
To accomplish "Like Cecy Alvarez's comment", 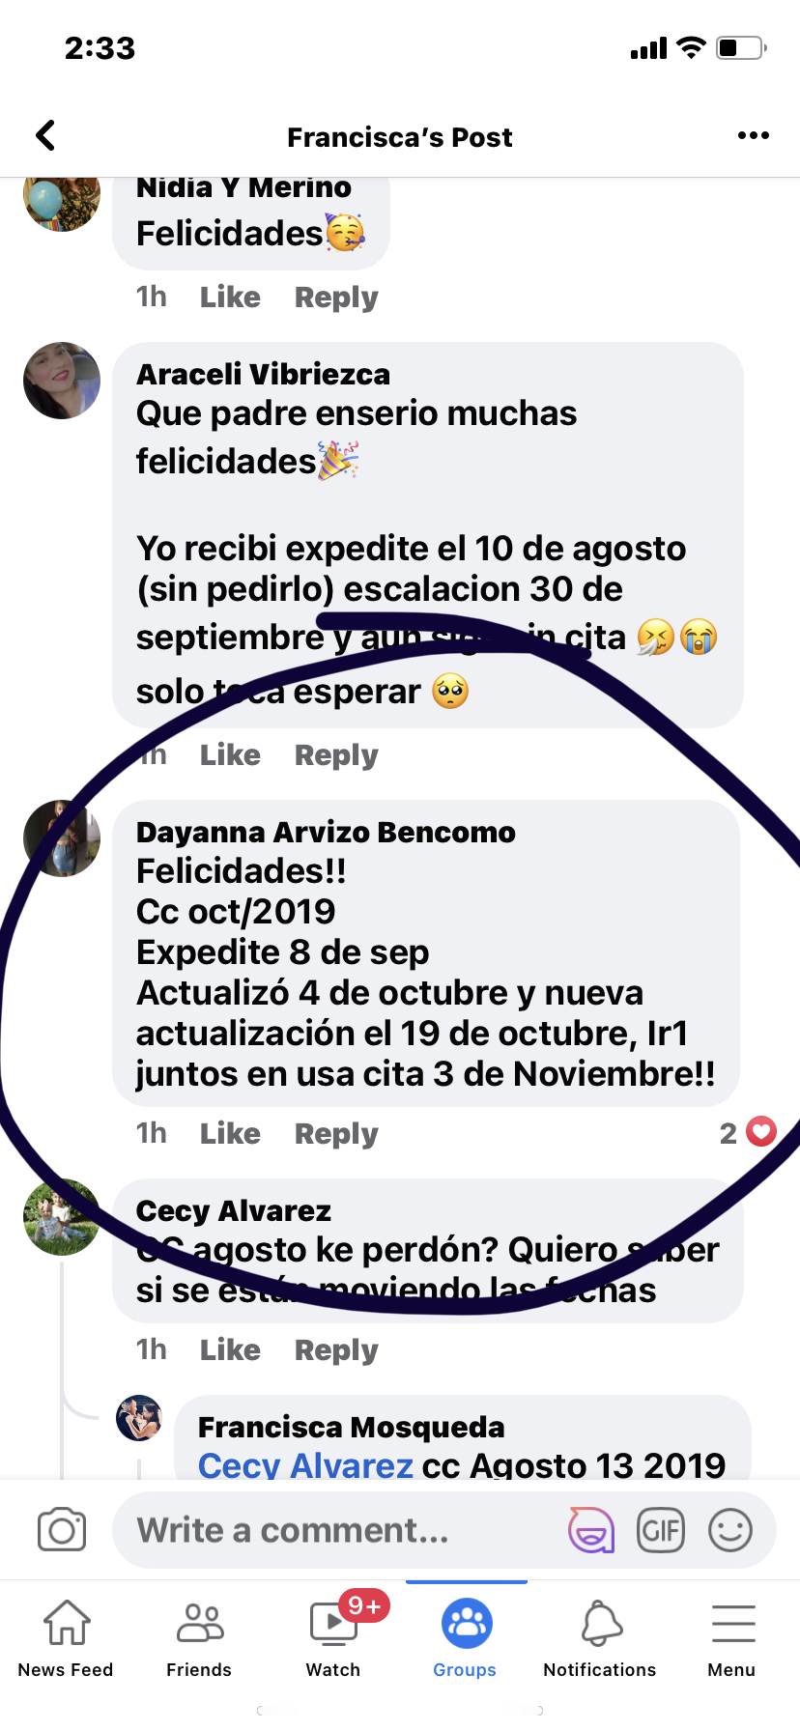I will pyautogui.click(x=230, y=1350).
